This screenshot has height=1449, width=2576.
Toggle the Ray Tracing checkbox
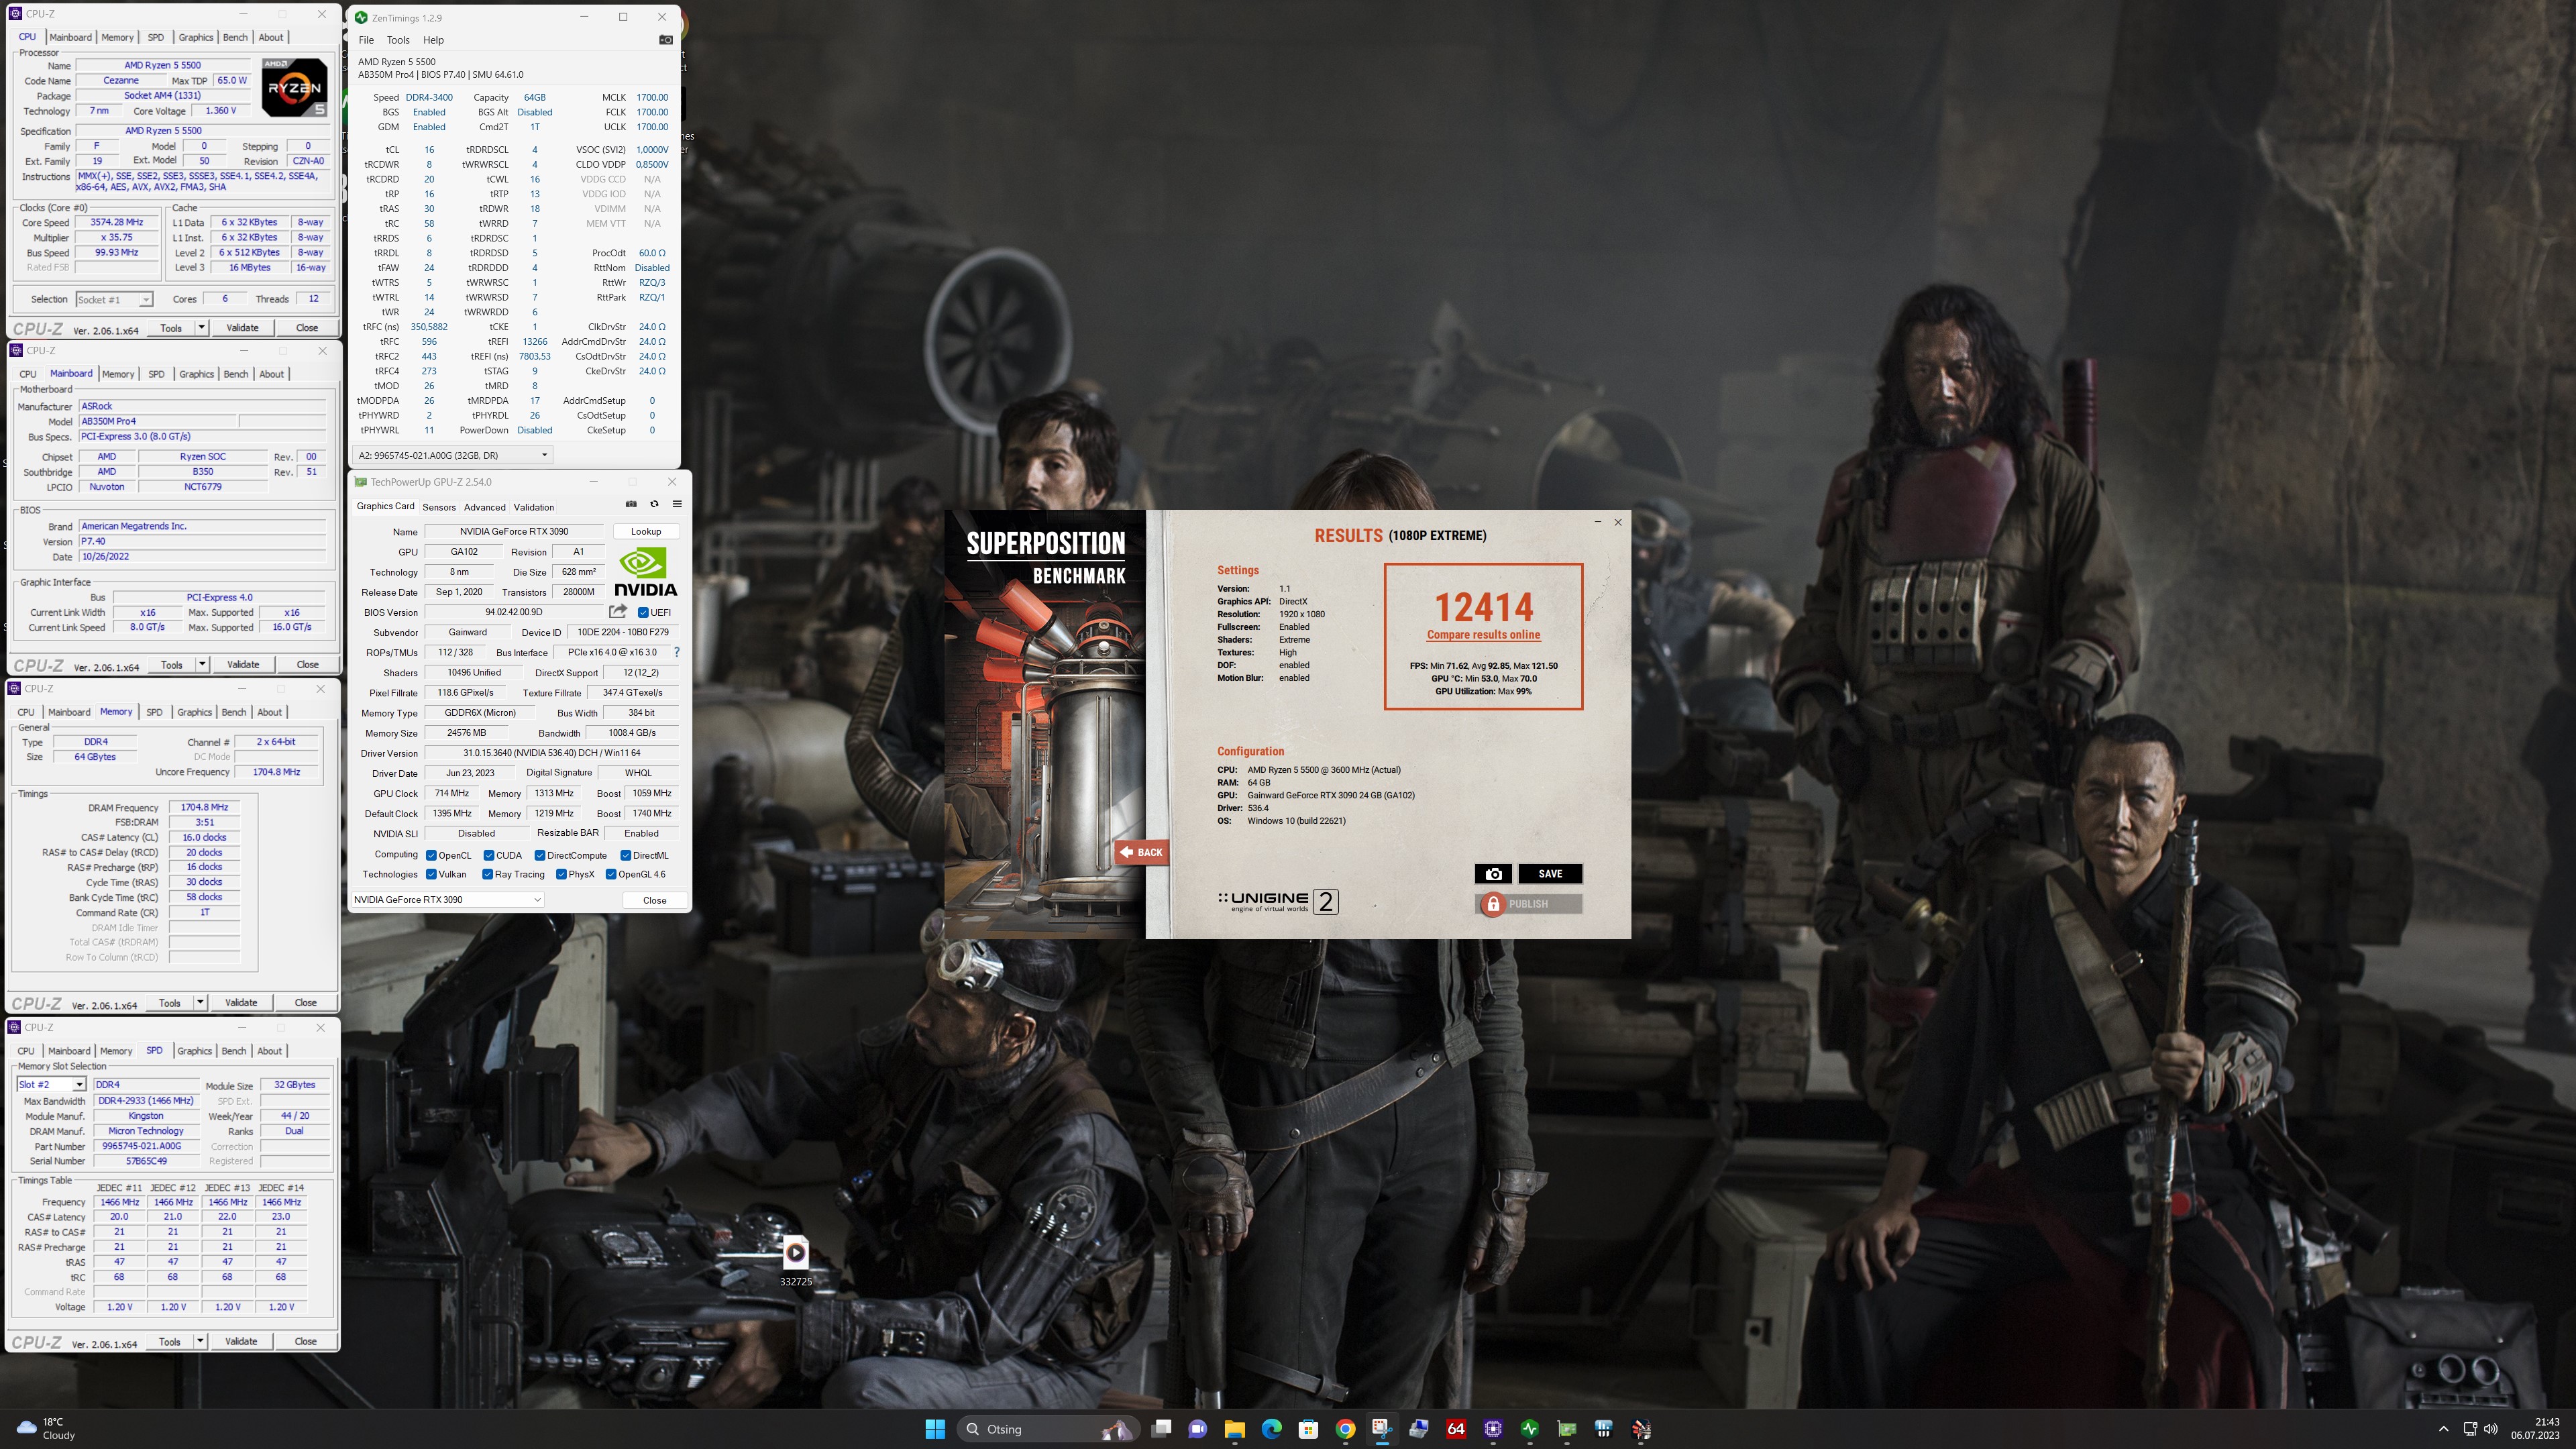pyautogui.click(x=488, y=874)
